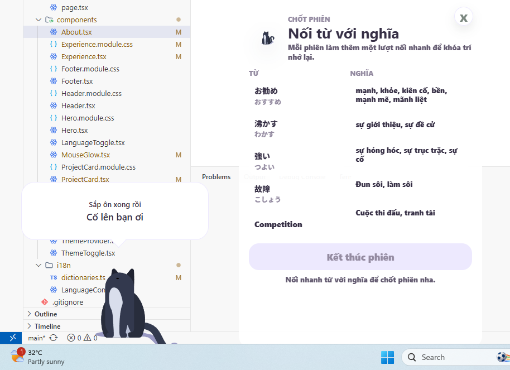
Task: Open Hero.module.css file
Action: pos(107,118)
